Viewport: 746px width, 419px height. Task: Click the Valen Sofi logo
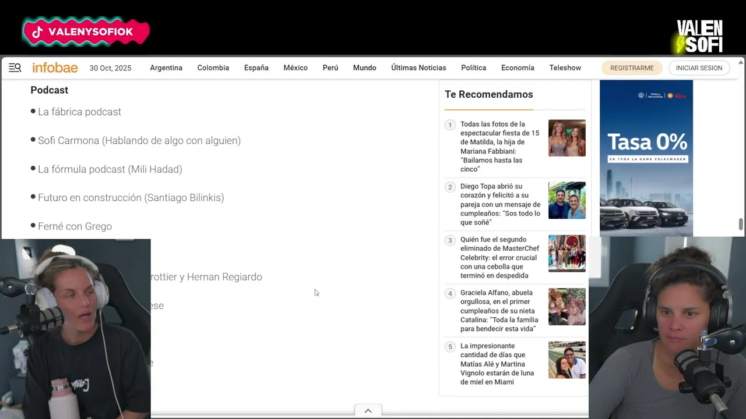(699, 36)
